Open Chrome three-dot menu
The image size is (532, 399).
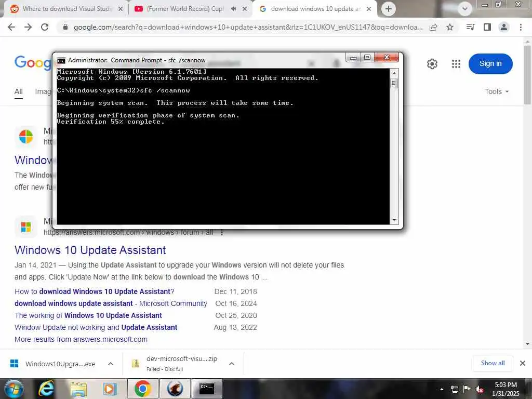[521, 27]
